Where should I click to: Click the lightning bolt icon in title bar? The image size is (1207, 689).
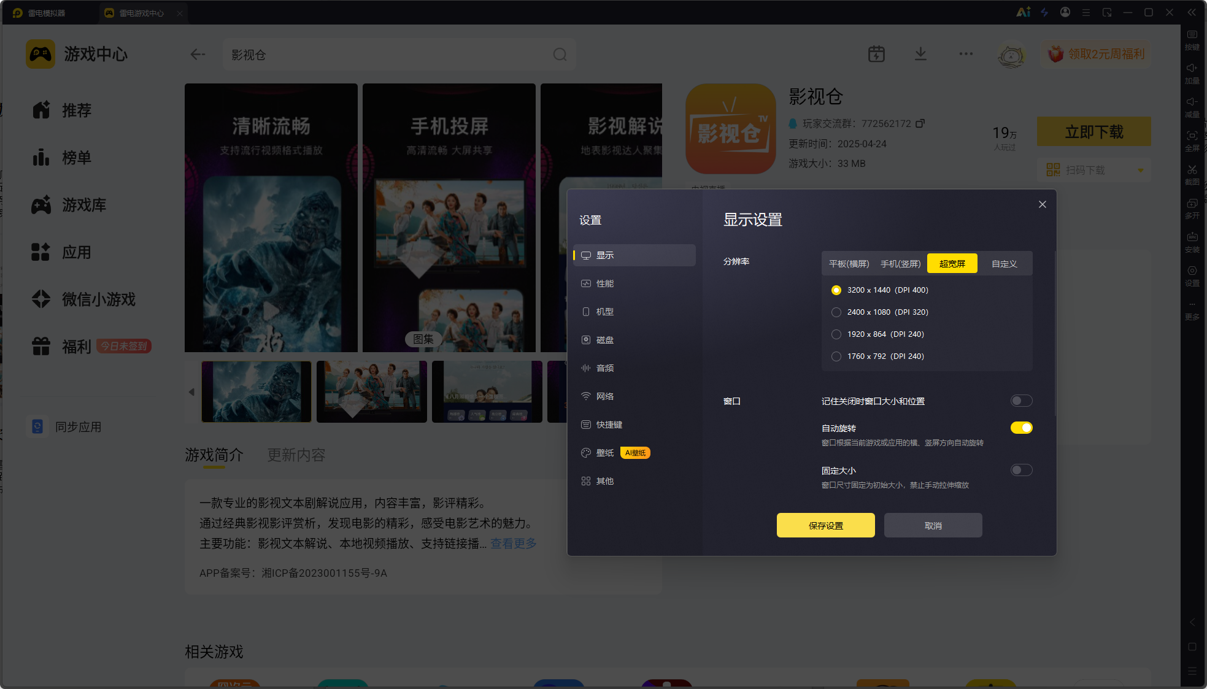pyautogui.click(x=1044, y=12)
